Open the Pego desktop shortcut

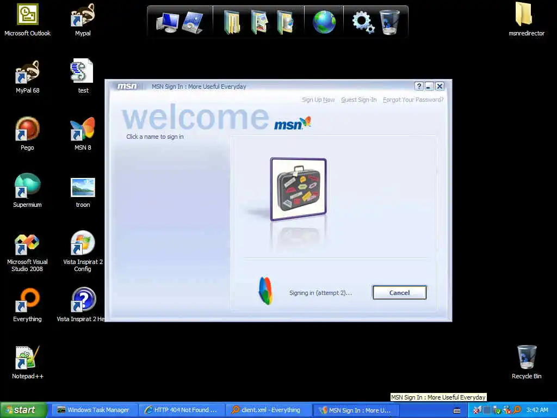[x=27, y=134]
